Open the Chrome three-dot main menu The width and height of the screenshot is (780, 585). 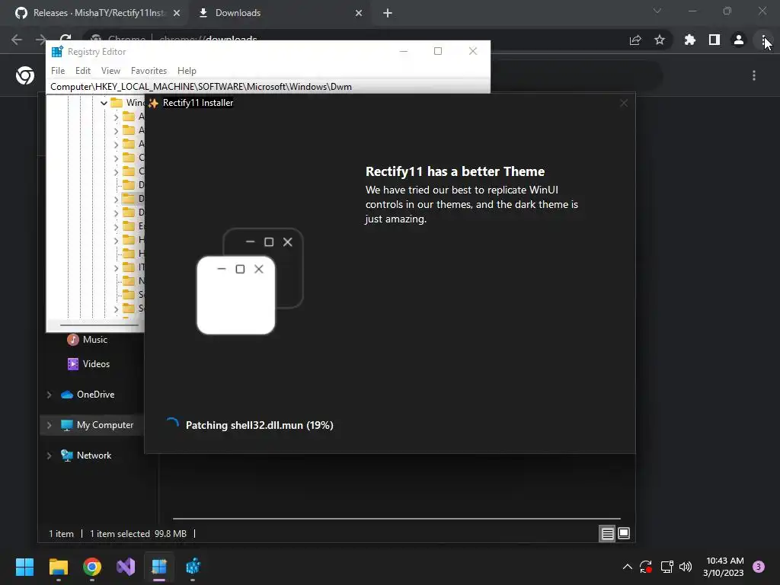[763, 40]
